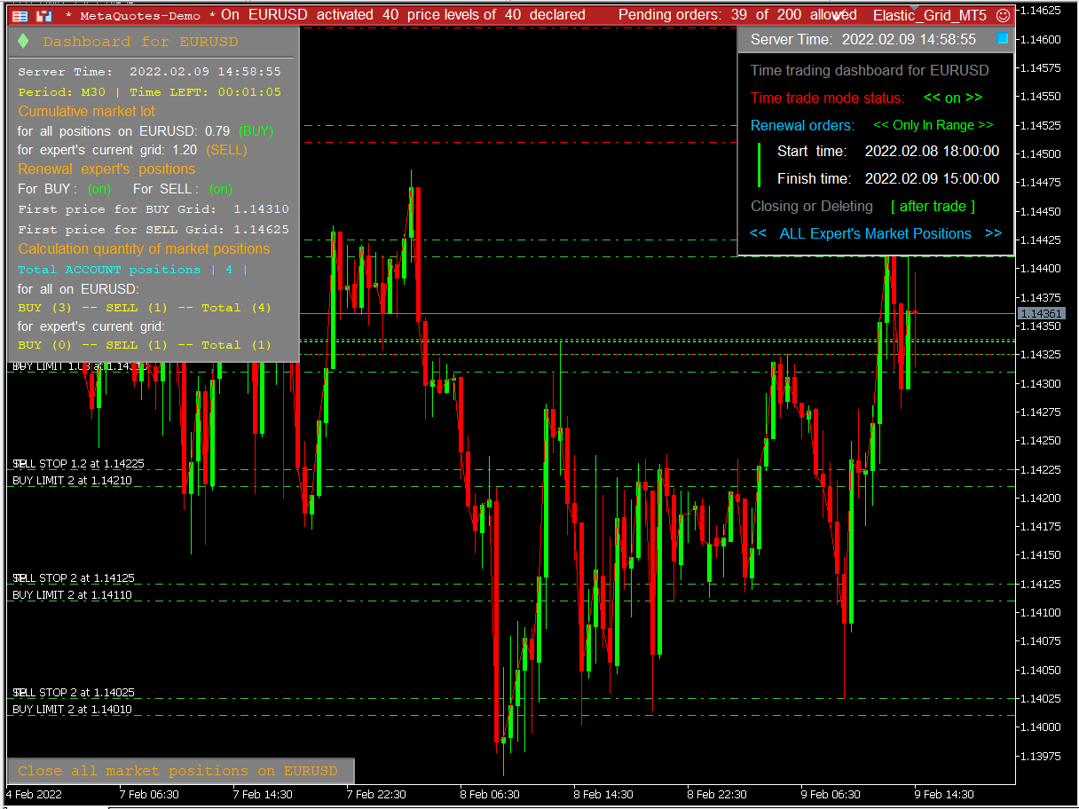Click the floppy disk save icon in the top bar

pyautogui.click(x=44, y=15)
